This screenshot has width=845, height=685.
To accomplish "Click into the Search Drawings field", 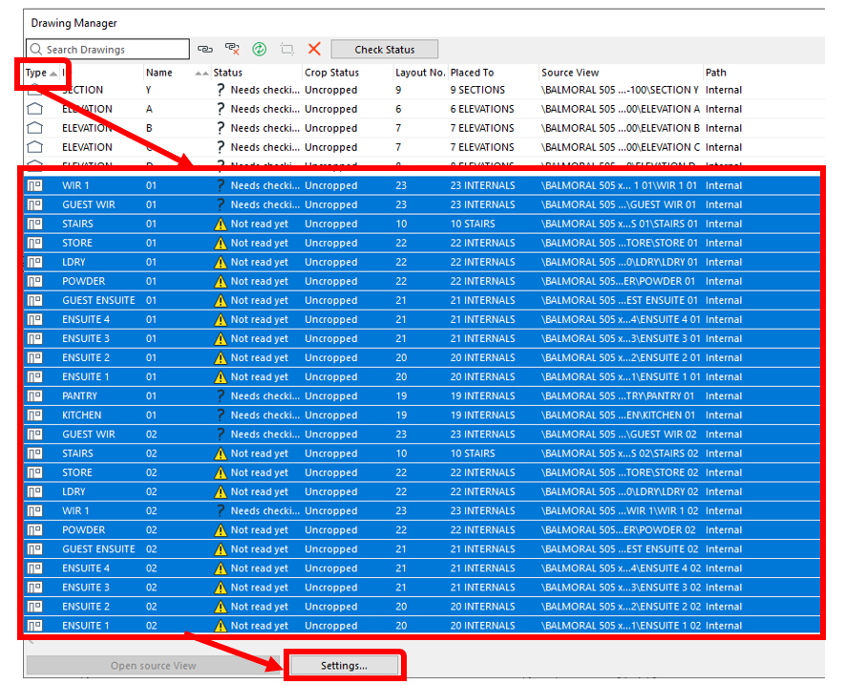I will (x=108, y=49).
